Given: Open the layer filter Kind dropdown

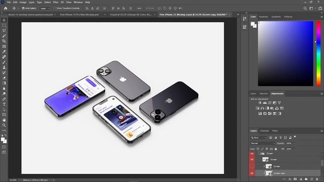Looking at the screenshot, I should (259, 138).
